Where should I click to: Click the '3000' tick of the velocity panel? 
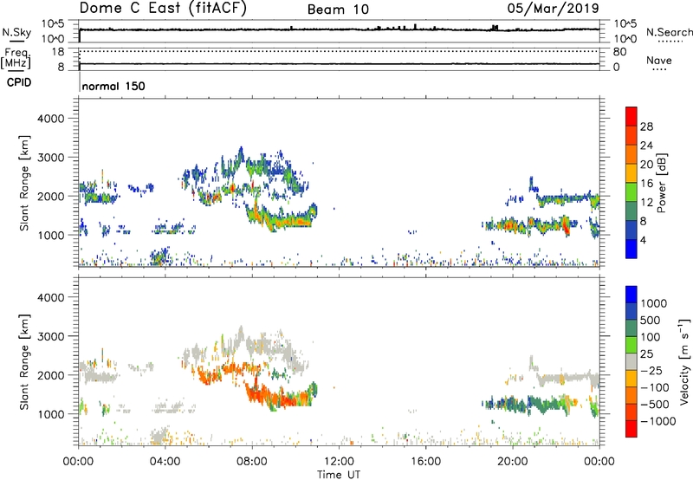51,336
